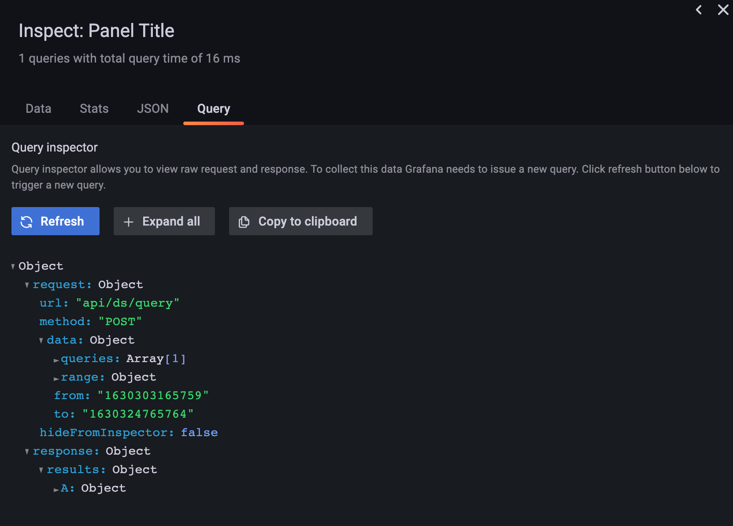
Task: Expand the range Object node
Action: (56, 378)
